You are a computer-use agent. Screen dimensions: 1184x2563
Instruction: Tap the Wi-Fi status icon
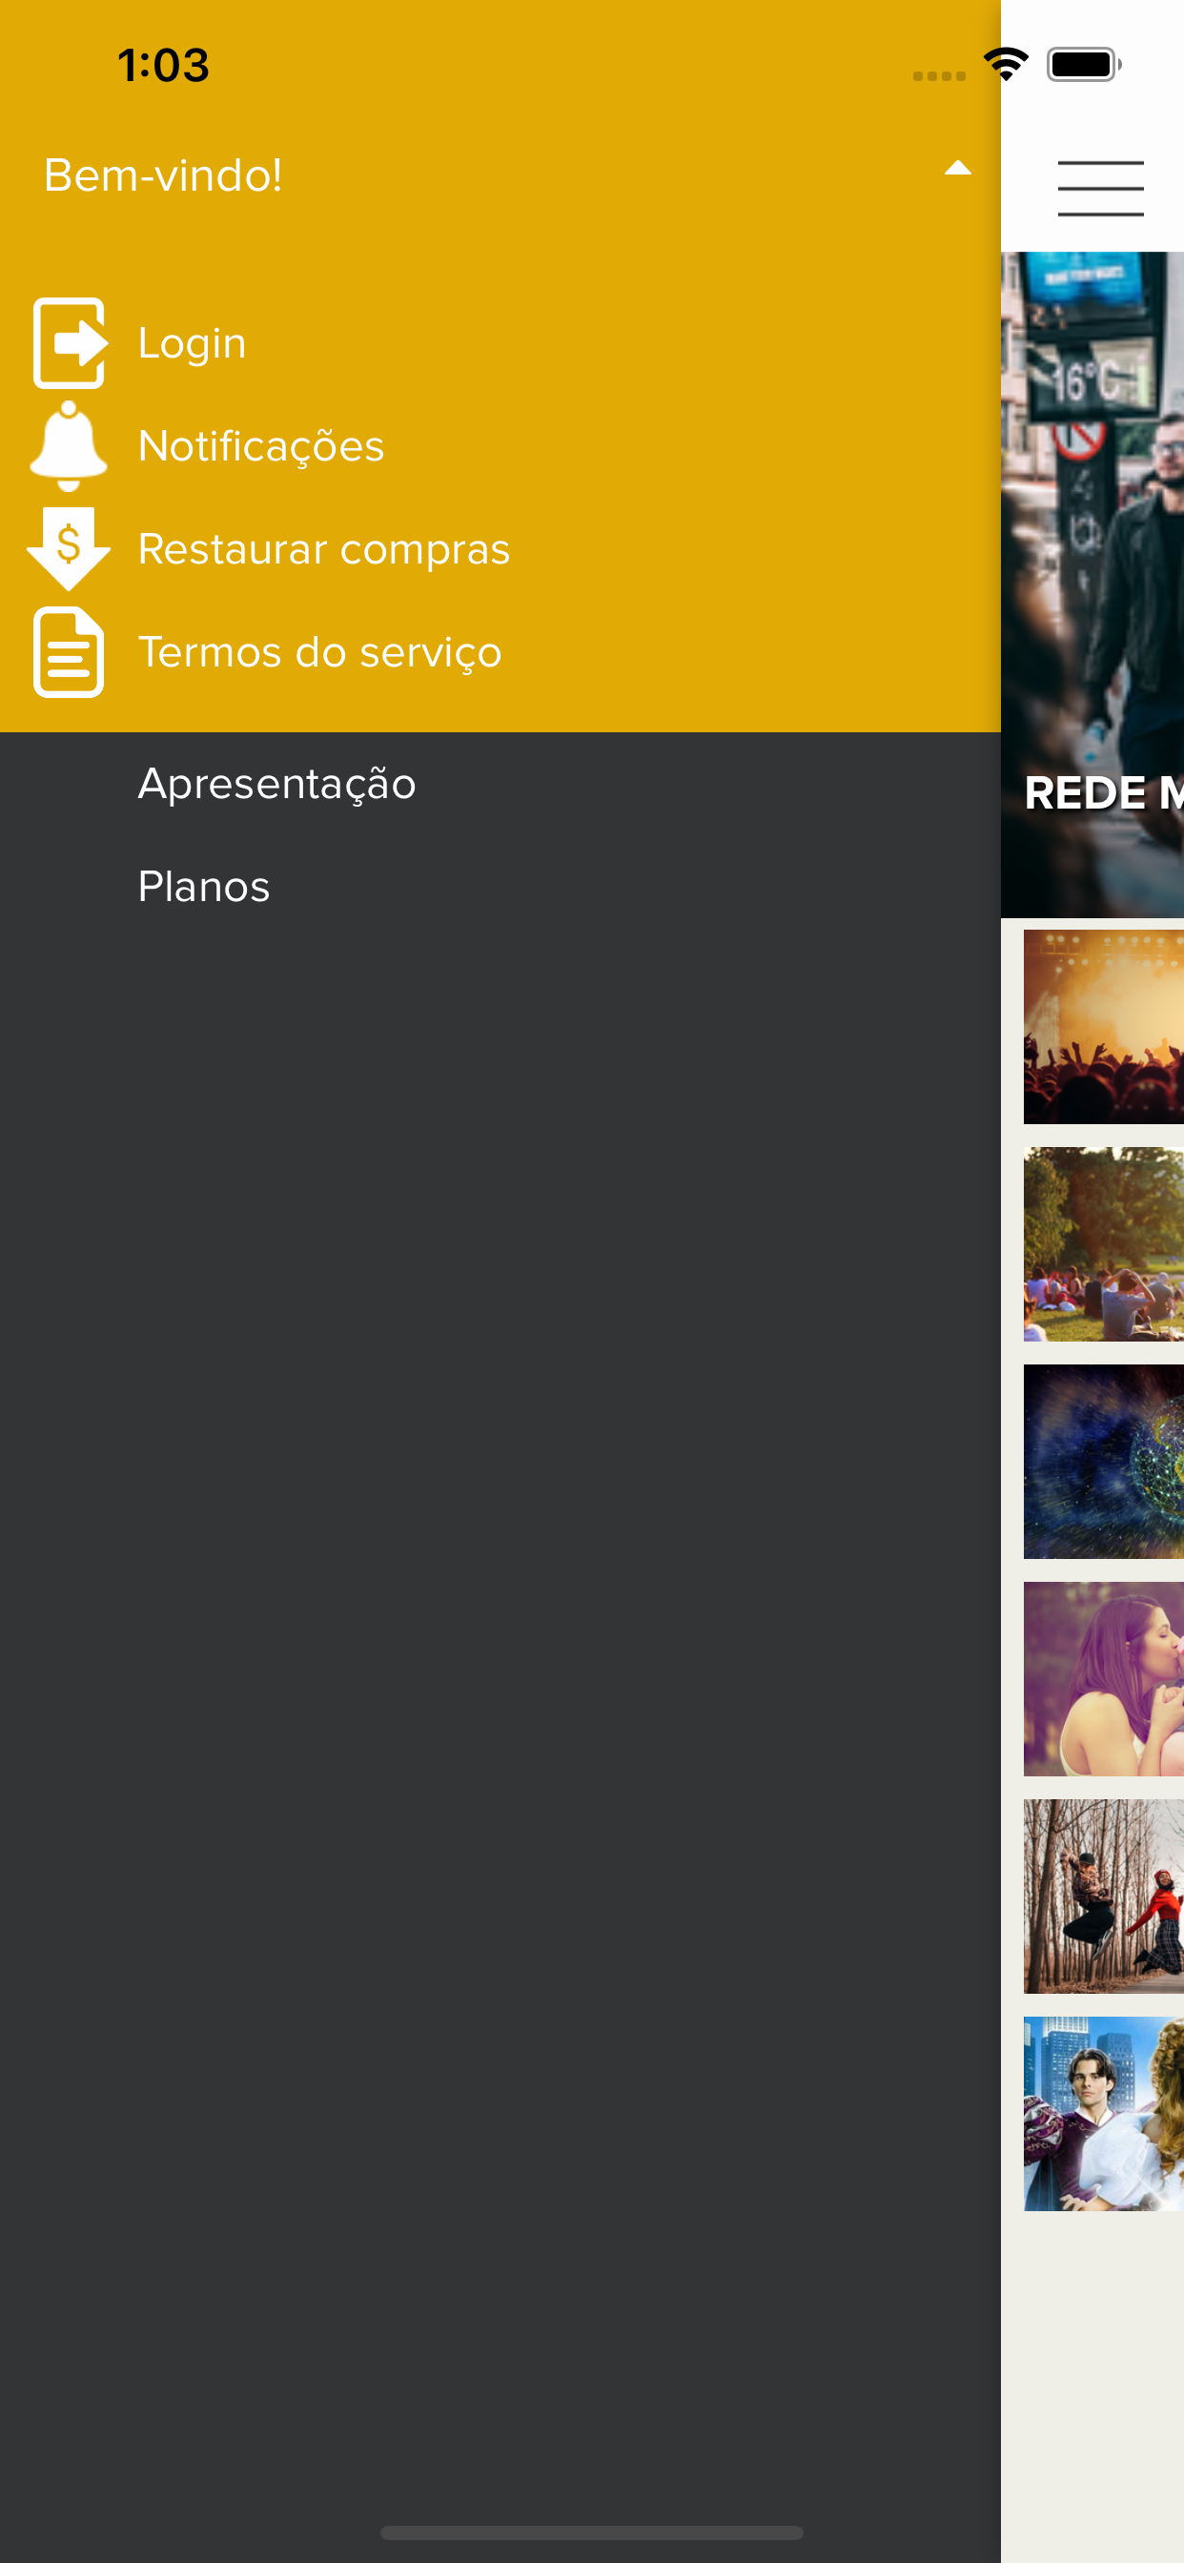click(1006, 65)
